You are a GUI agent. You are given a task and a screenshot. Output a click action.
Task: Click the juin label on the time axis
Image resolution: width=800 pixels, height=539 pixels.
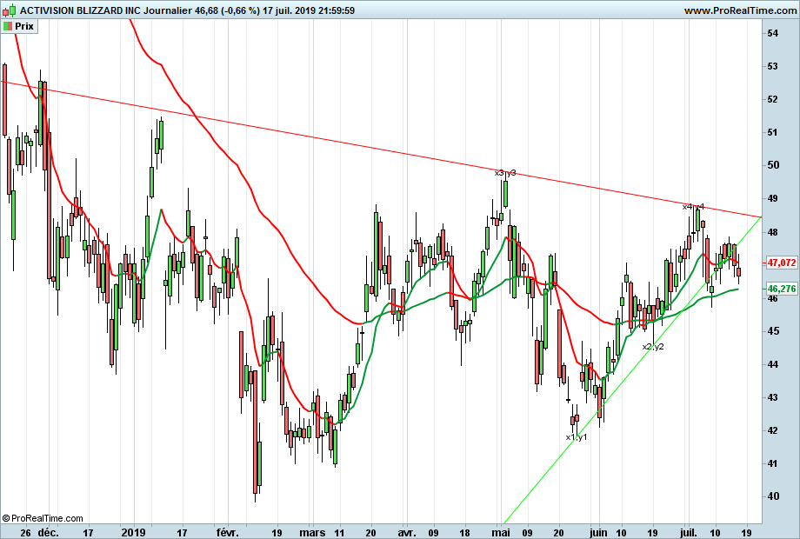(598, 533)
